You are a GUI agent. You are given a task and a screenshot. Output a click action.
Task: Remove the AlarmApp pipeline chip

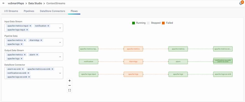coord(41,40)
